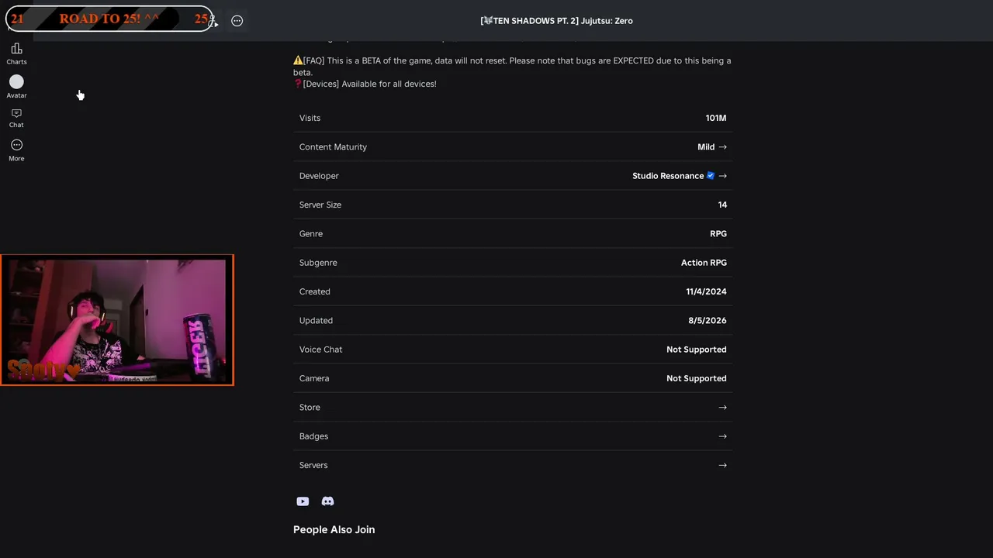Click the Developer label

coord(319,176)
